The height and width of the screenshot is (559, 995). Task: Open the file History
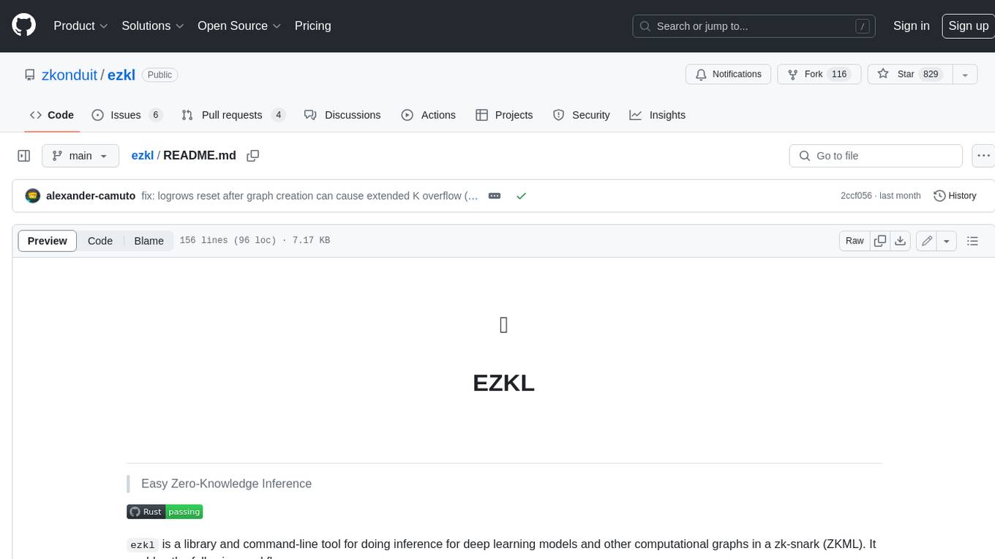[x=955, y=196]
